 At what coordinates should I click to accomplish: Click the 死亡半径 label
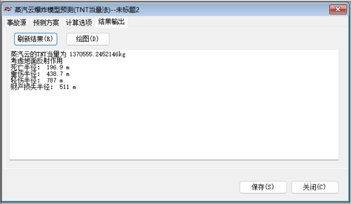pos(24,67)
